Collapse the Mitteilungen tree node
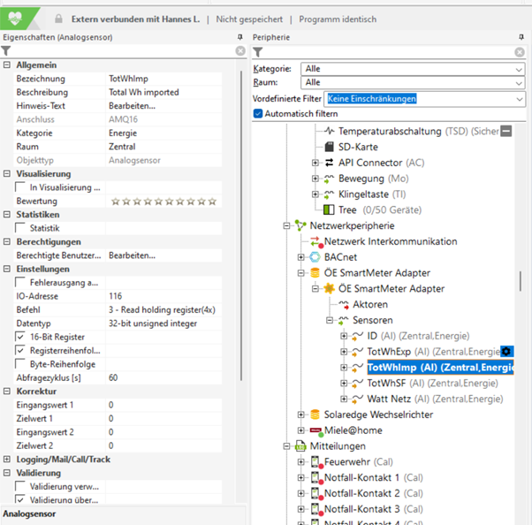Viewport: 532px width, 525px height. [x=286, y=446]
